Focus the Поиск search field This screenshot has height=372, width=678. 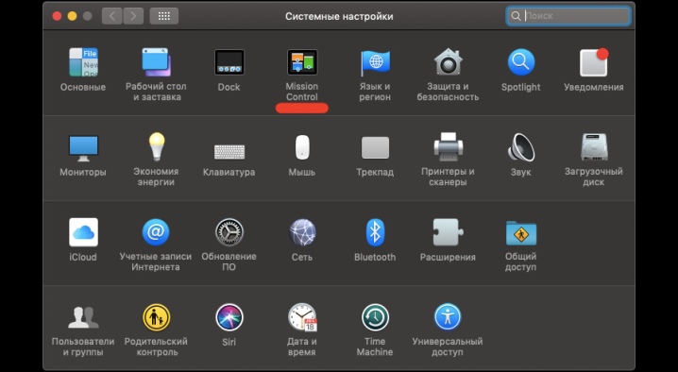click(x=568, y=16)
